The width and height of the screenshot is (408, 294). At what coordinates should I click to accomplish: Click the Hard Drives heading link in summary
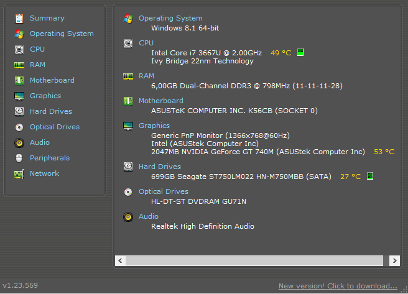tap(159, 167)
